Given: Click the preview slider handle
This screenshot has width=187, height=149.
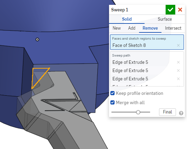Looking at the screenshot, I should pyautogui.click(x=138, y=112).
